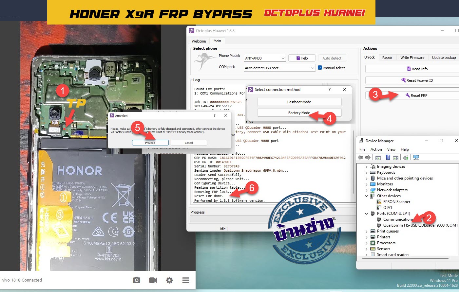This screenshot has width=459, height=292.
Task: Click the Processors category icon
Action: [373, 243]
